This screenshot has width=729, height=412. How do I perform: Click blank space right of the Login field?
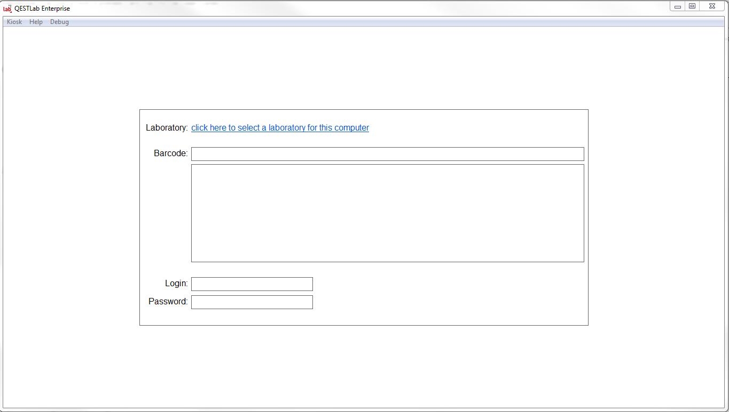[x=449, y=284]
